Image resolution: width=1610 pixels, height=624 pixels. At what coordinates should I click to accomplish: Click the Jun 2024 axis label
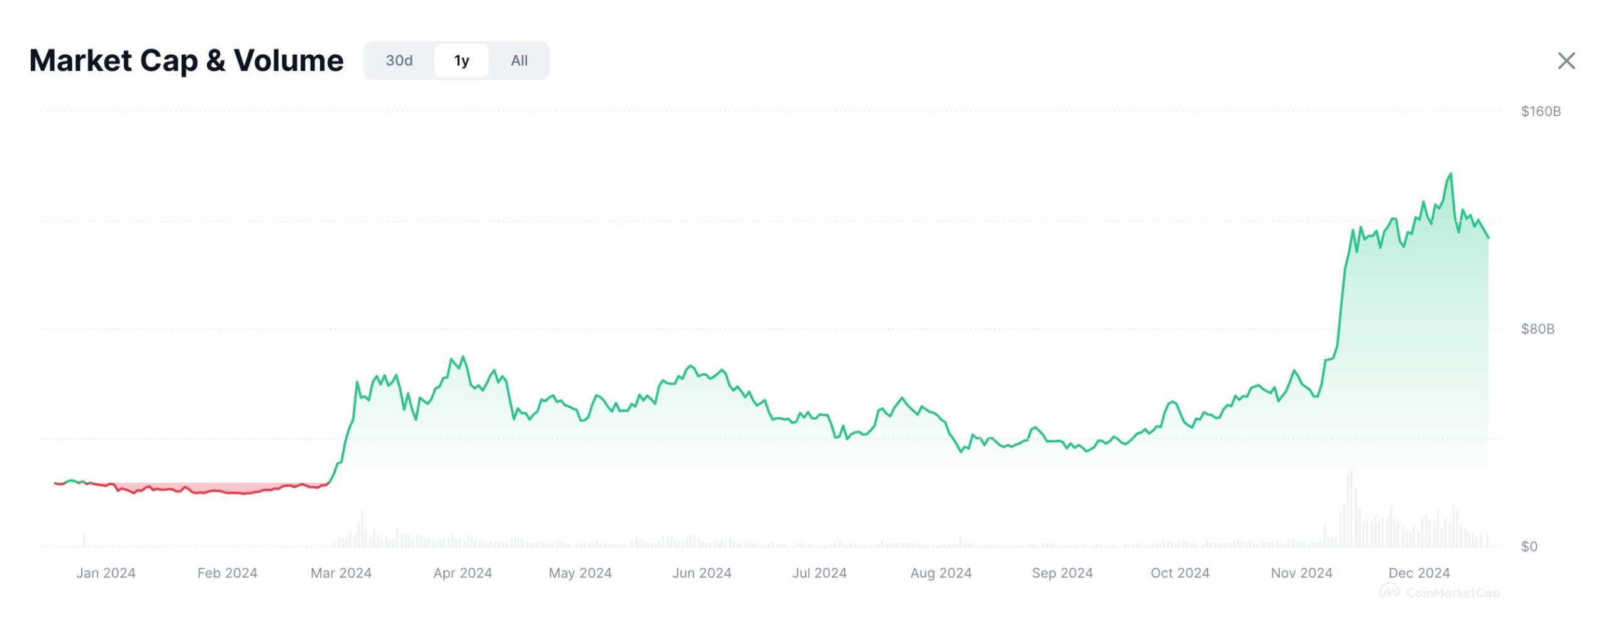[x=702, y=572]
